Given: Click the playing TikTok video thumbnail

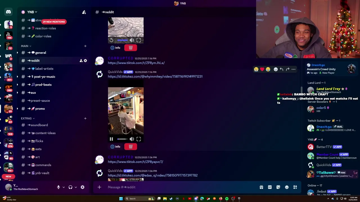Looking at the screenshot, I should click(x=126, y=111).
